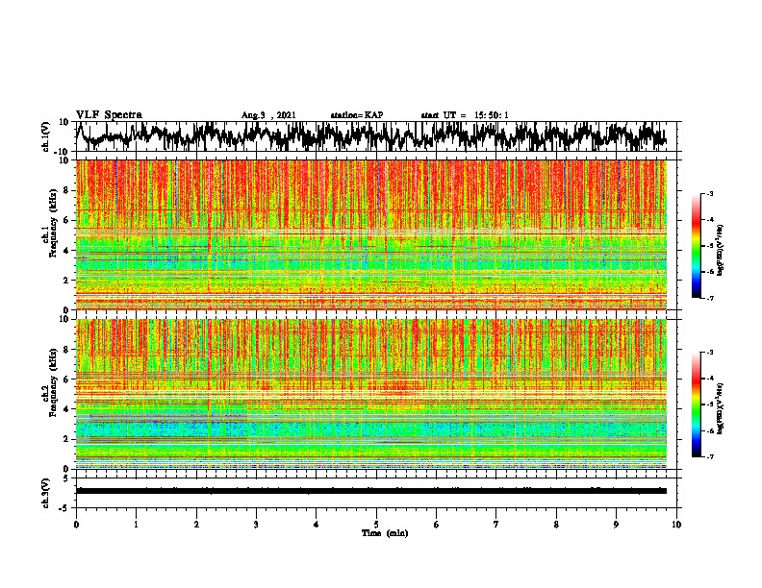
Task: Click the ch.2 spectrogram panel
Action: 371,394
